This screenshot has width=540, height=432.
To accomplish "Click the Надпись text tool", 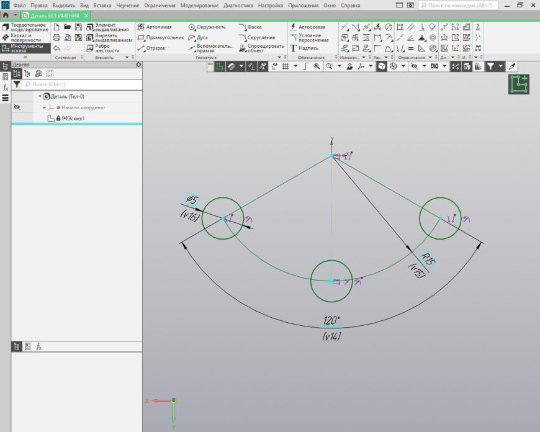I will tap(304, 48).
